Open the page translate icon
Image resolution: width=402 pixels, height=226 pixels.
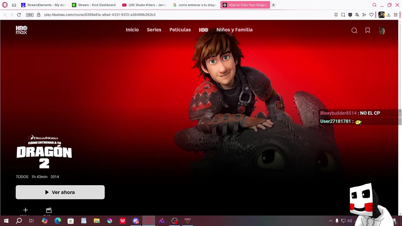tap(357, 15)
